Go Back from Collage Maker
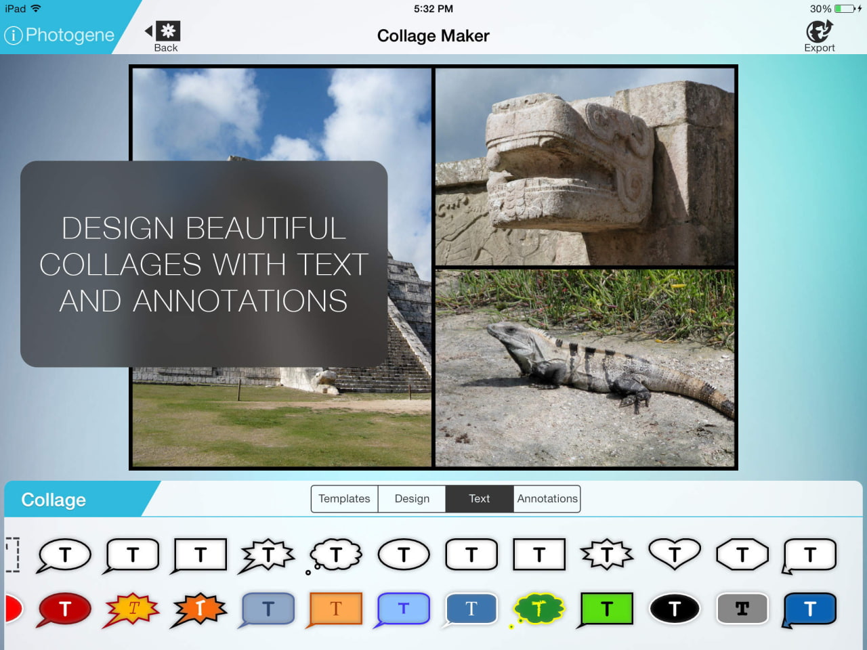This screenshot has width=867, height=650. (x=165, y=37)
